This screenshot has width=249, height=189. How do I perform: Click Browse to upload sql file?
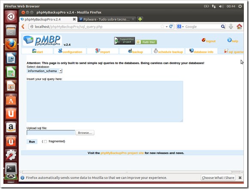tap(85, 133)
